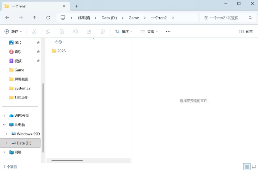
Task: Click chevron after Data (D:) in address bar
Action: tap(123, 18)
